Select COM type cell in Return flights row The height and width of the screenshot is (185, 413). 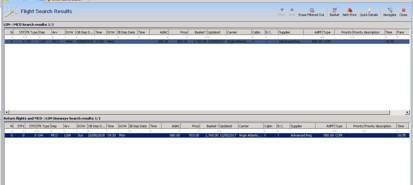pyautogui.click(x=340, y=135)
